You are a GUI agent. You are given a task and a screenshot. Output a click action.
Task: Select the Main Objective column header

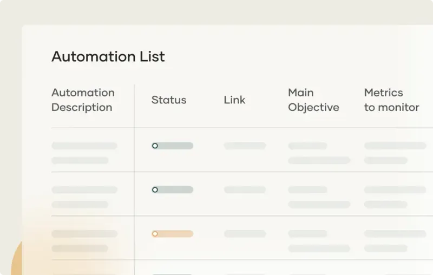(x=313, y=100)
